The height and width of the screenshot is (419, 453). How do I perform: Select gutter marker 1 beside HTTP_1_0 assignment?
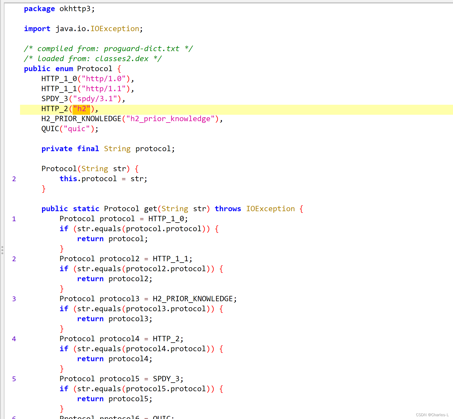point(14,219)
